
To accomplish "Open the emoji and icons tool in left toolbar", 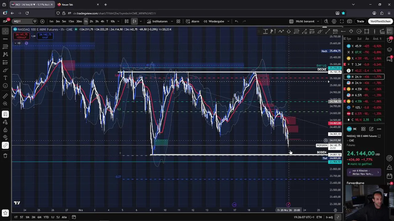I will tap(5, 86).
